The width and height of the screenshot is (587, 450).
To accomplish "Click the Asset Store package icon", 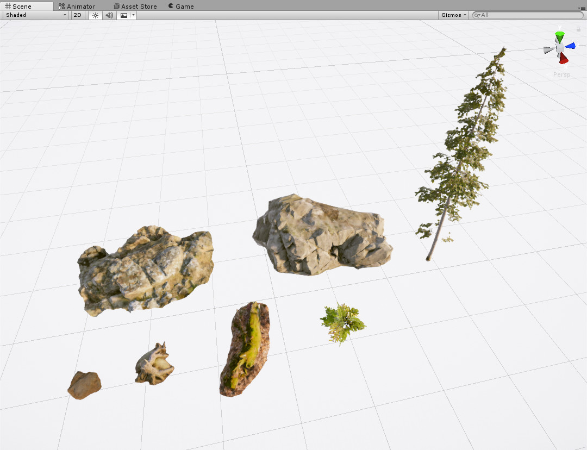I will [116, 6].
